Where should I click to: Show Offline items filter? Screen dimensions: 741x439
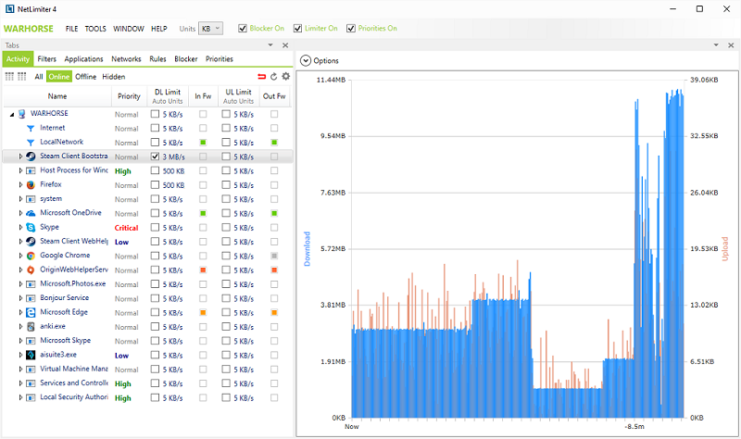[85, 77]
